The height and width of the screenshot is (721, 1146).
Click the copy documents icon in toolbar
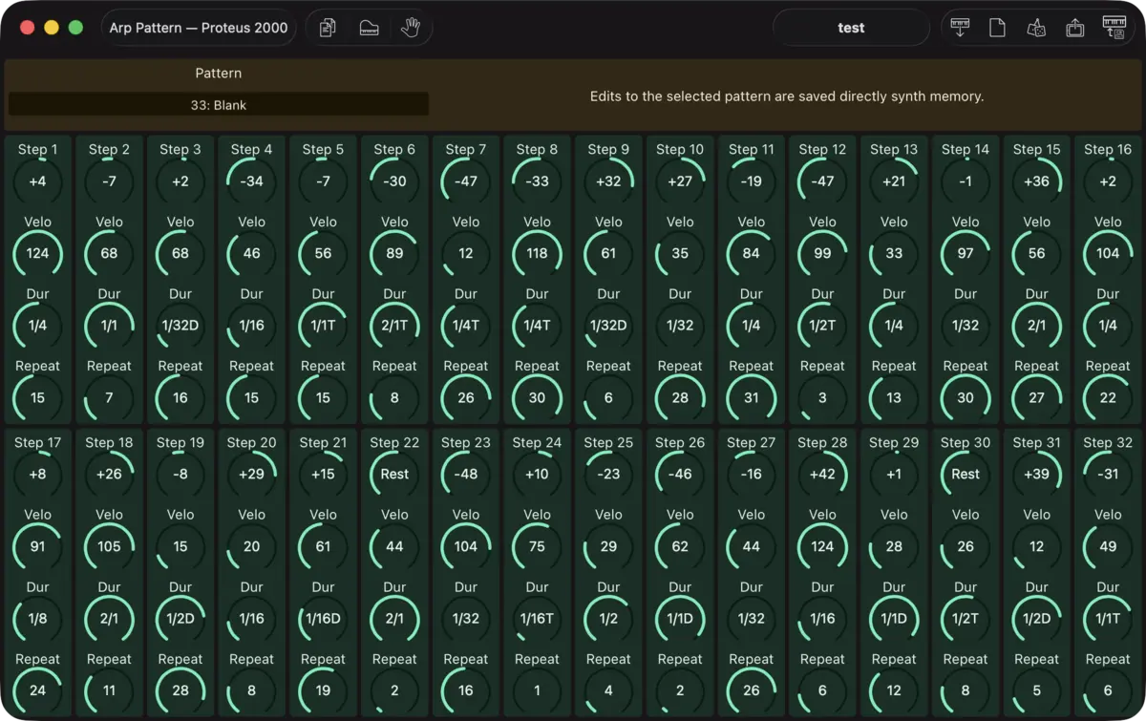tap(328, 28)
